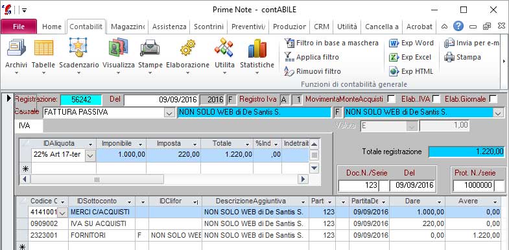Click the Totale registrazione value 1.220,00
Viewport: 509px width, 250px height.
(x=466, y=152)
